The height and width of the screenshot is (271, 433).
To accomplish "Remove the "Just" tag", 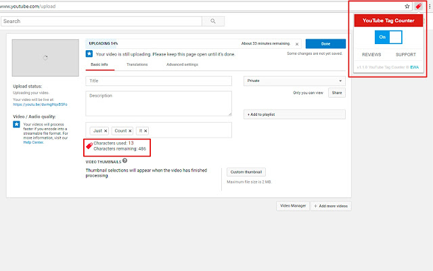I will 106,131.
